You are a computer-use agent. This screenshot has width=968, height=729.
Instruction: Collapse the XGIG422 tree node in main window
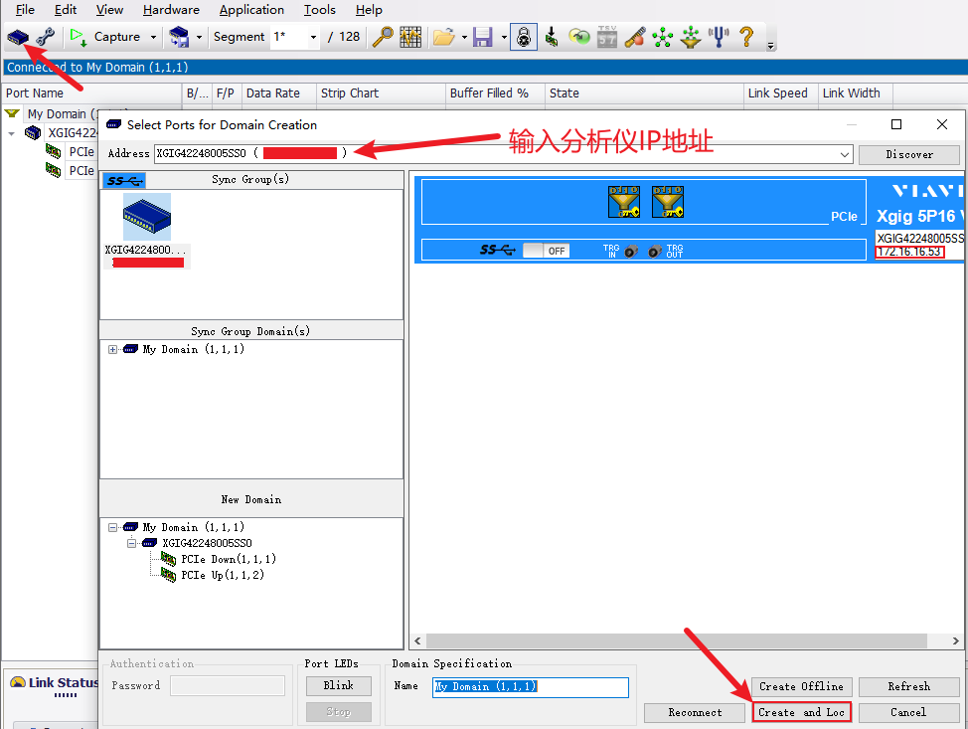point(12,133)
